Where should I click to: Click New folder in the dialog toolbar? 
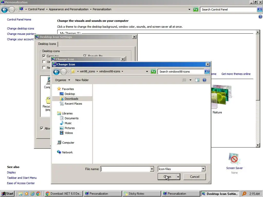coord(82,80)
